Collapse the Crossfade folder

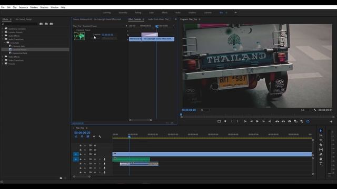click(x=5, y=43)
